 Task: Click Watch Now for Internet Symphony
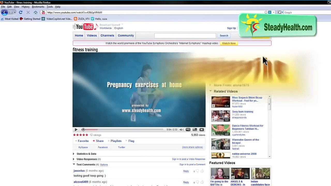pyautogui.click(x=229, y=43)
